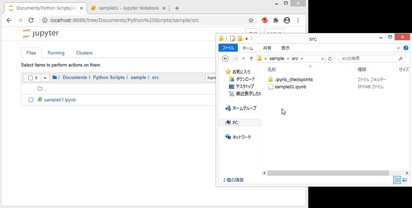Go back in Explorer src window

pyautogui.click(x=225, y=59)
